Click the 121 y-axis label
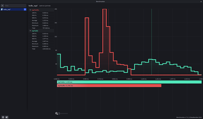 tap(56, 37)
